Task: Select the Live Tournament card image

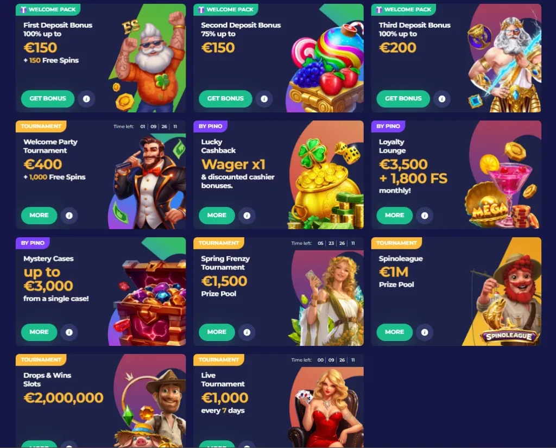Action: click(x=326, y=408)
